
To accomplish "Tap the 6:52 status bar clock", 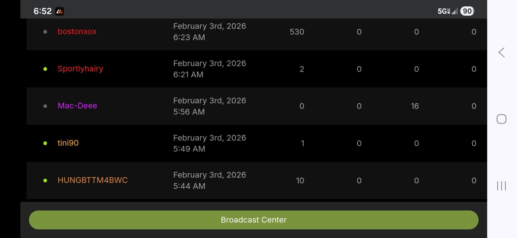I will 43,11.
